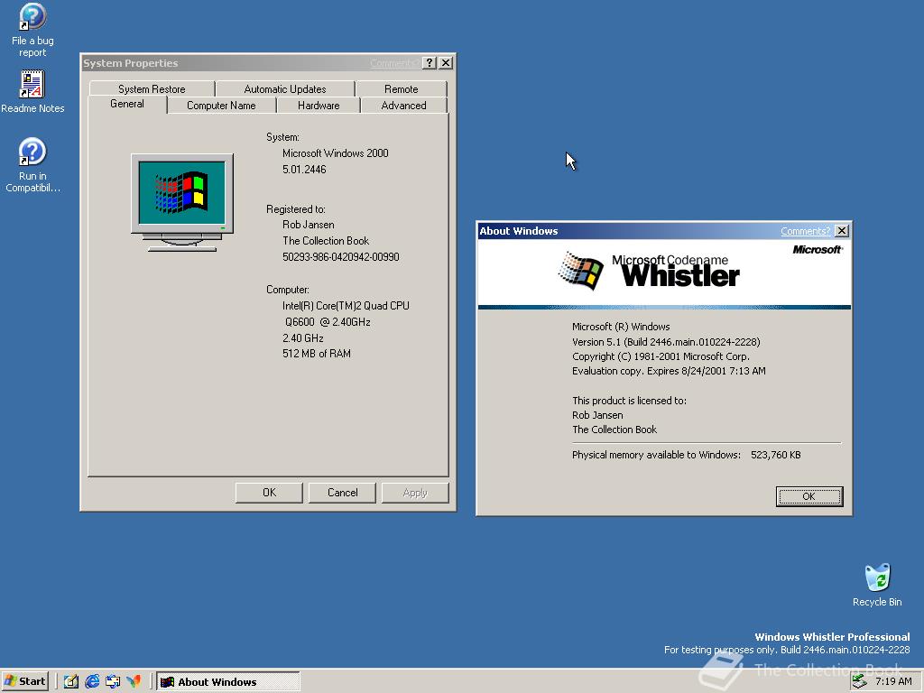The image size is (924, 693).
Task: Close the System Properties window
Action: (446, 63)
